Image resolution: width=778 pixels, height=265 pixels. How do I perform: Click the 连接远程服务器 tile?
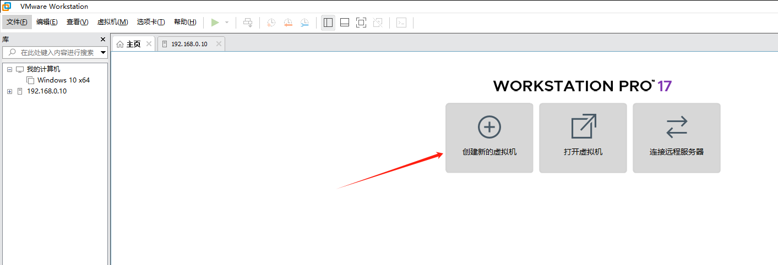point(677,138)
